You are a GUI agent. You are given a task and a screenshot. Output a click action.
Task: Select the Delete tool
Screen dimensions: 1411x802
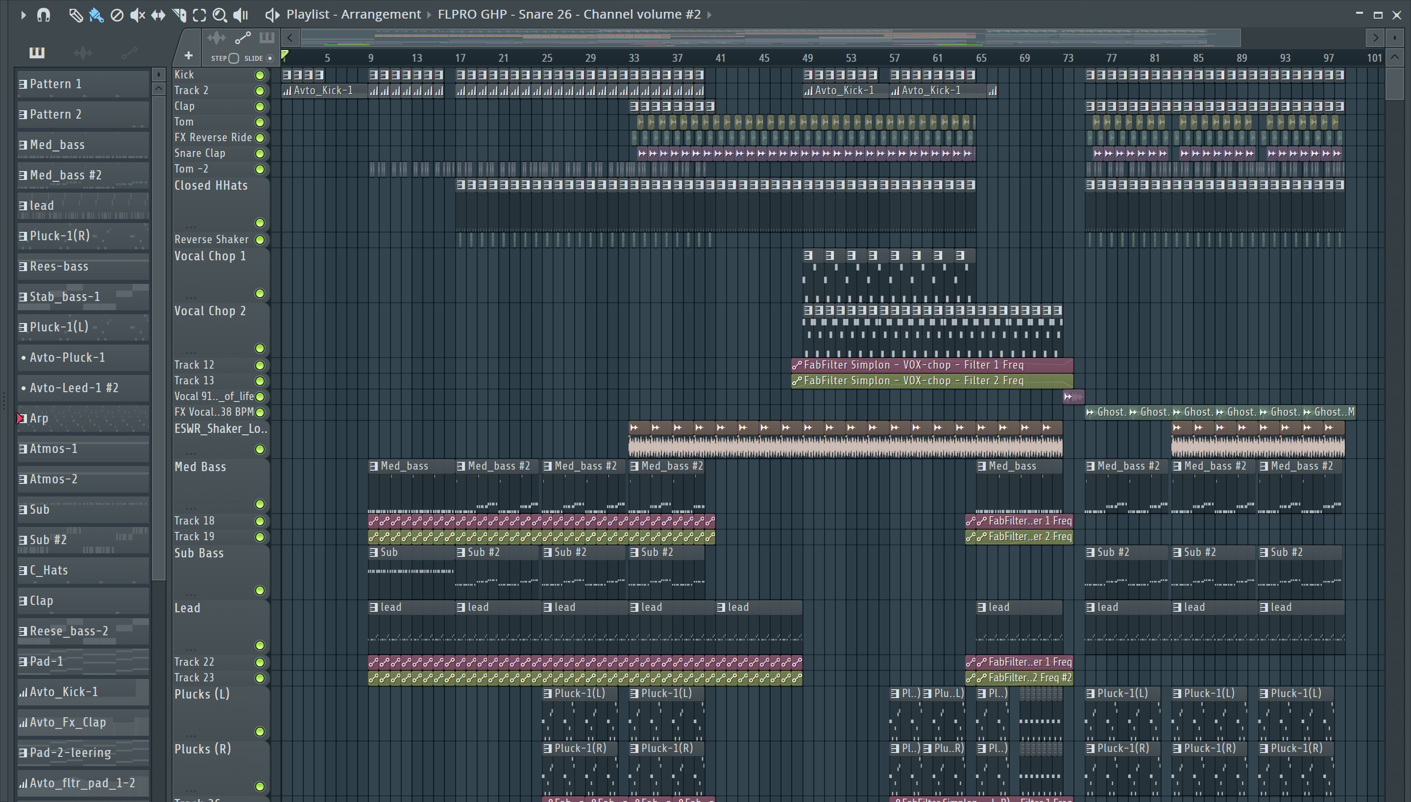[x=117, y=15]
